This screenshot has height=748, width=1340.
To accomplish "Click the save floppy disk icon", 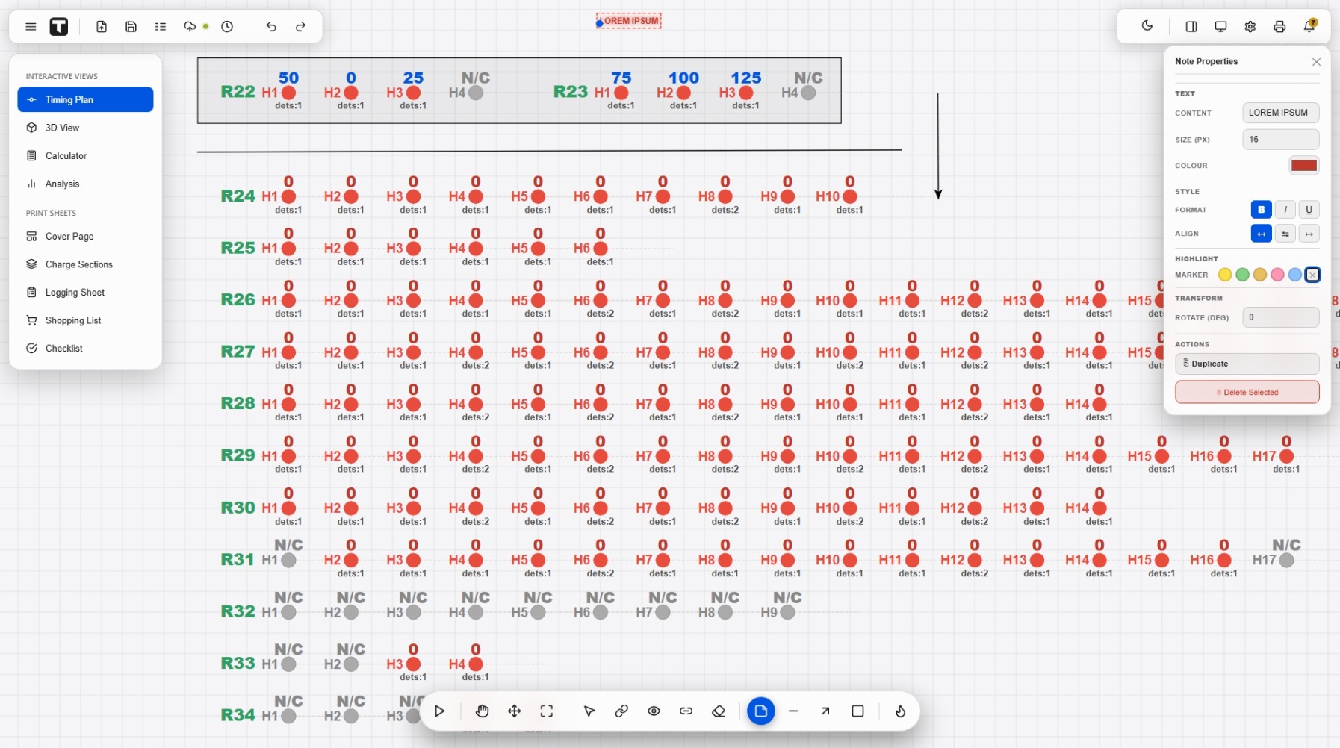I will pyautogui.click(x=131, y=27).
